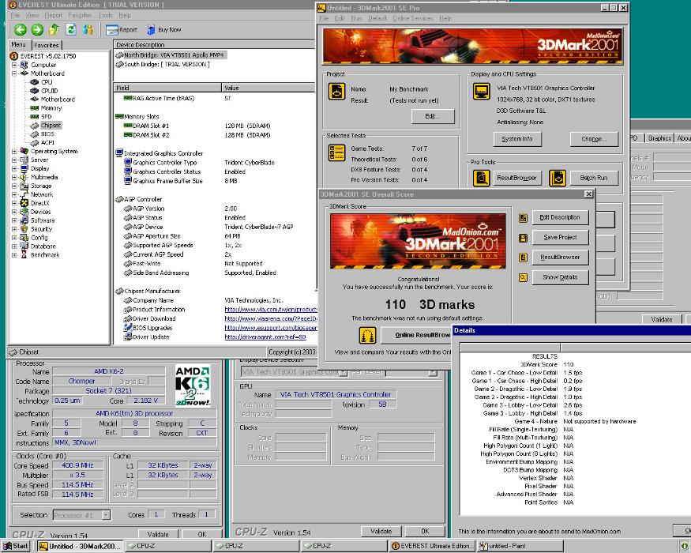Viewport: 691px width, 553px height.
Task: Expand the Benchmark tree node
Action: tap(14, 255)
